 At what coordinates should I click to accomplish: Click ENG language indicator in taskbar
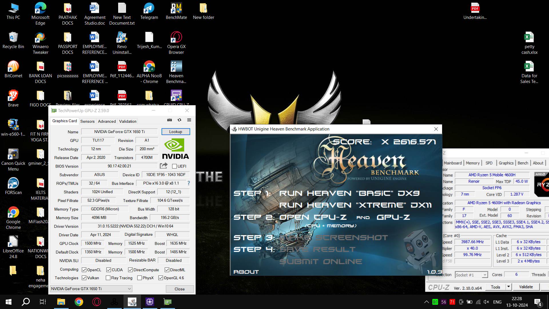[497, 302]
